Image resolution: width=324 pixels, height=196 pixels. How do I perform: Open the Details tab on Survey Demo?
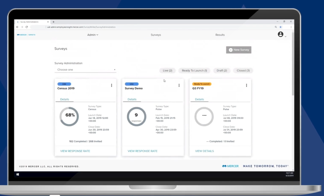132,99
